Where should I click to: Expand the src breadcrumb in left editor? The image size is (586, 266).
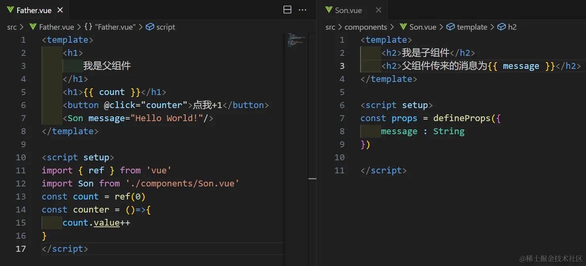(x=12, y=27)
